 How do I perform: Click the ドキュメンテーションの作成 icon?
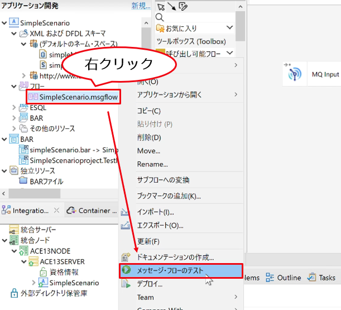click(x=126, y=257)
